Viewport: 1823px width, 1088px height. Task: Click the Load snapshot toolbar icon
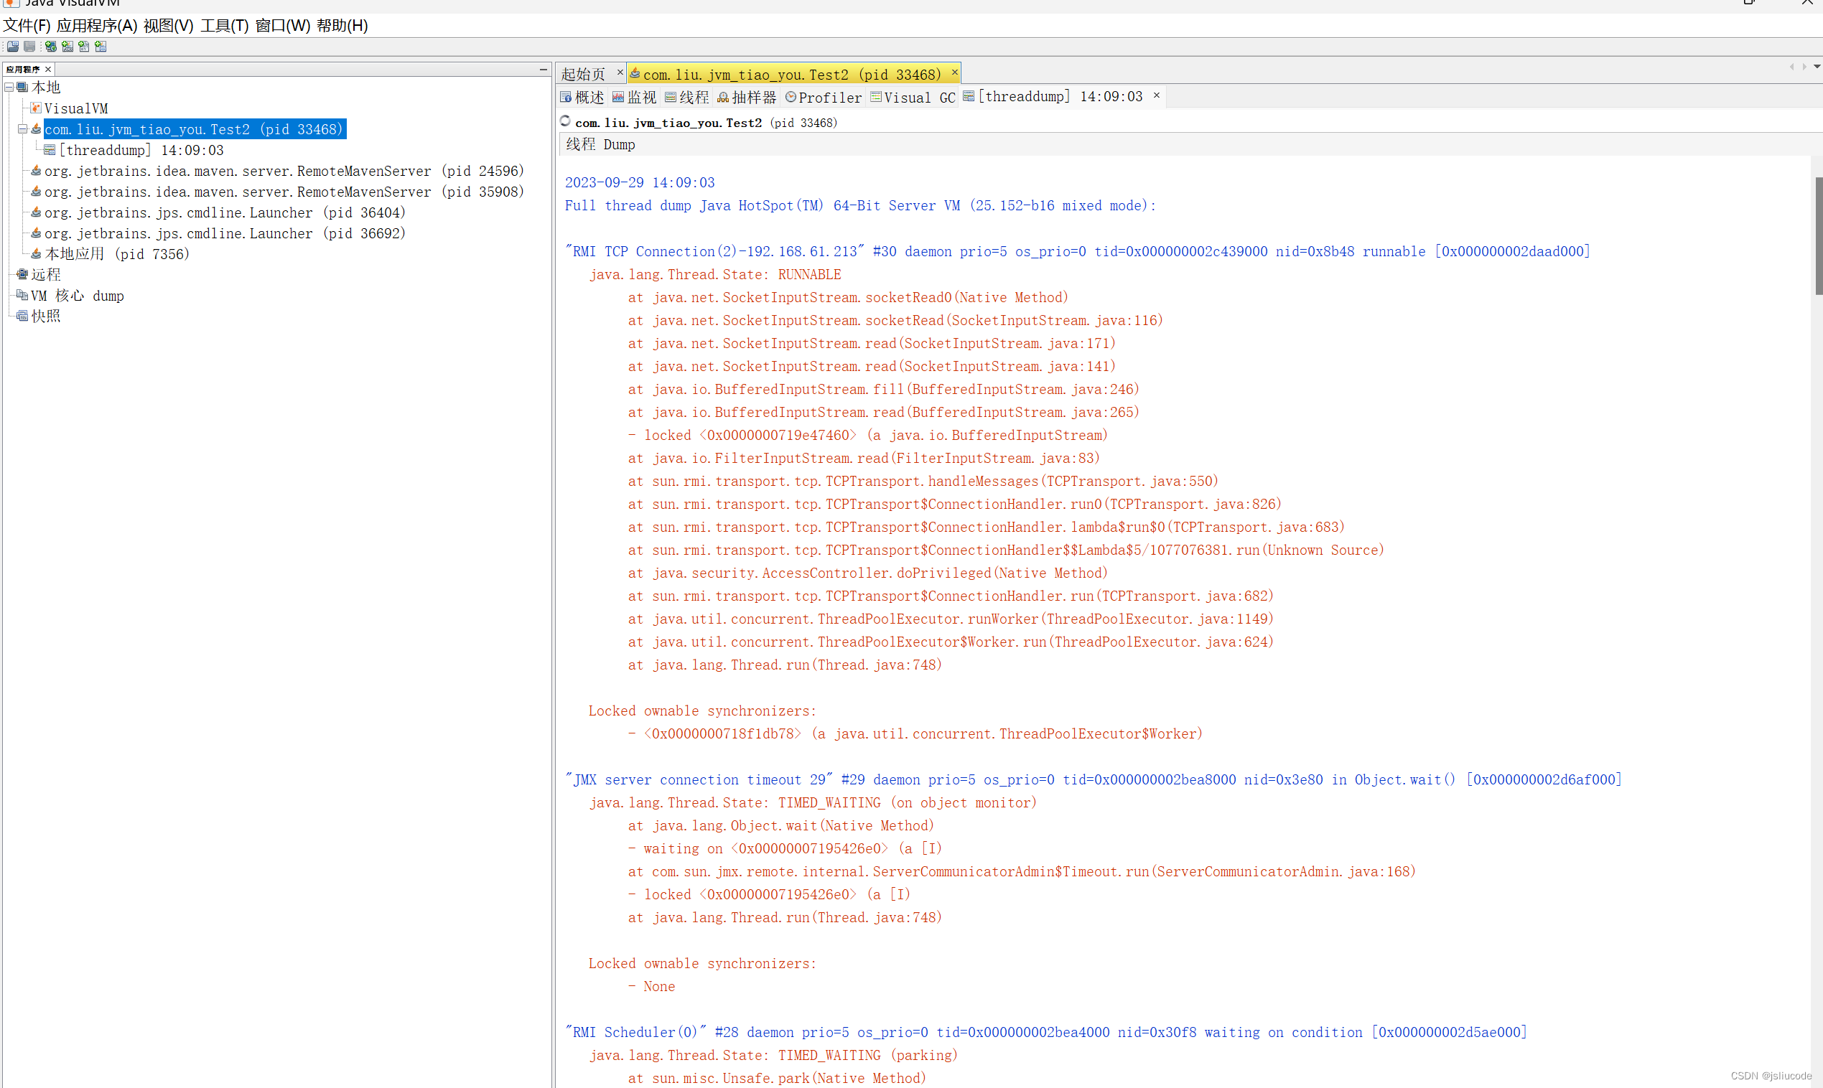pos(13,46)
